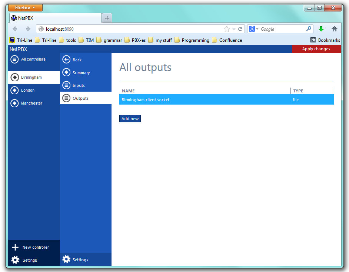Click the Add new button

click(x=130, y=119)
